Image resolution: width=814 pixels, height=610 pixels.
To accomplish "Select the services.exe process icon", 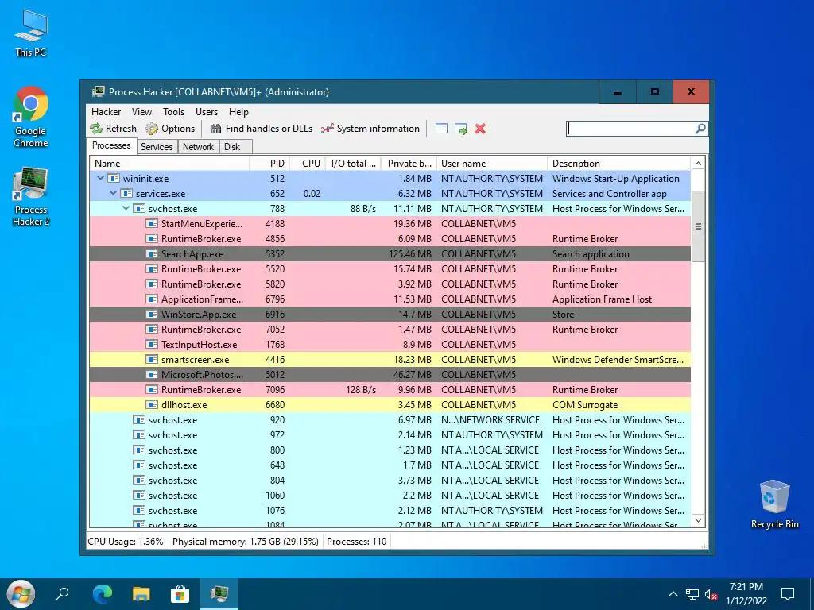I will click(126, 193).
